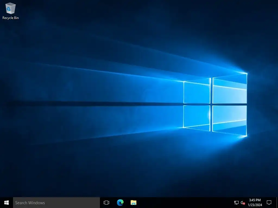The image size is (278, 208).
Task: Click the Search Windows box
Action: pyautogui.click(x=56, y=203)
